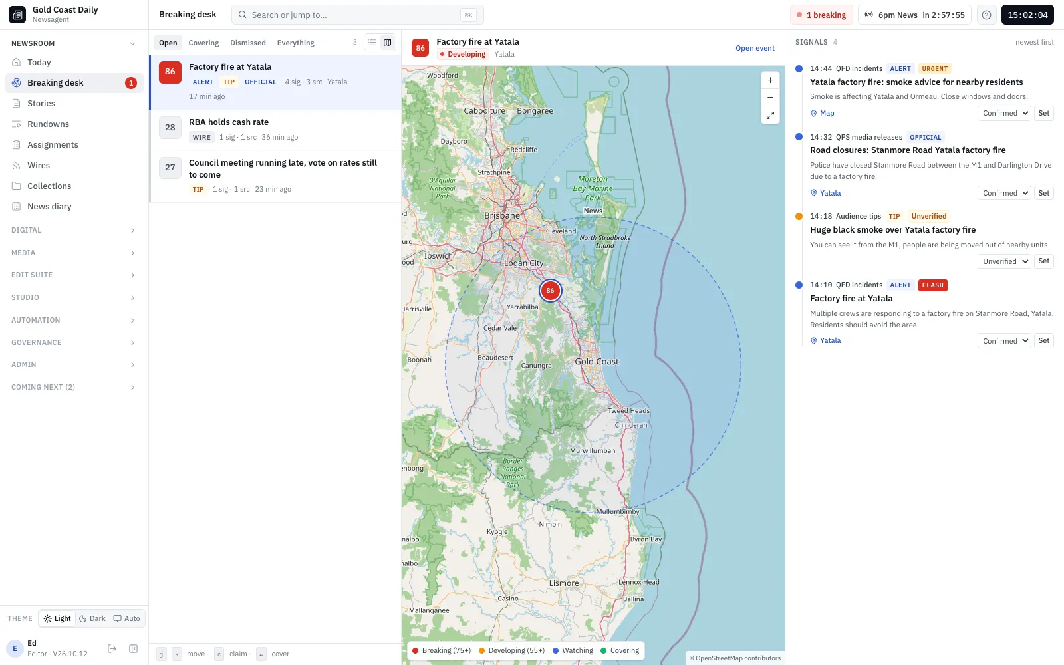Open Collections in sidebar
Image resolution: width=1064 pixels, height=665 pixels.
coord(74,186)
